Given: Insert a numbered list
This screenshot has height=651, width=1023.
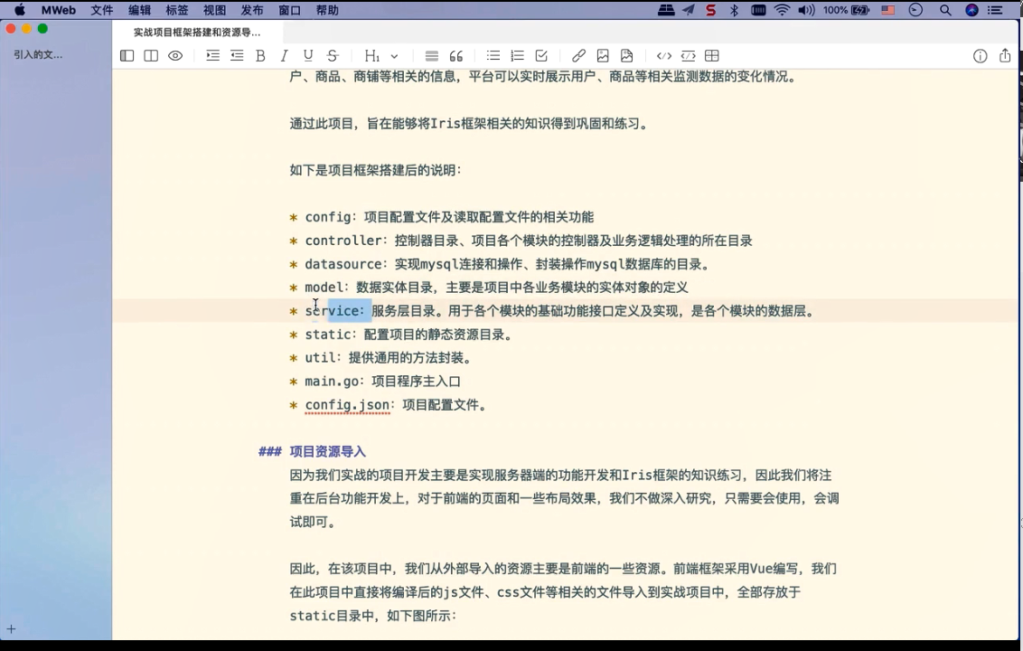Looking at the screenshot, I should [x=517, y=56].
